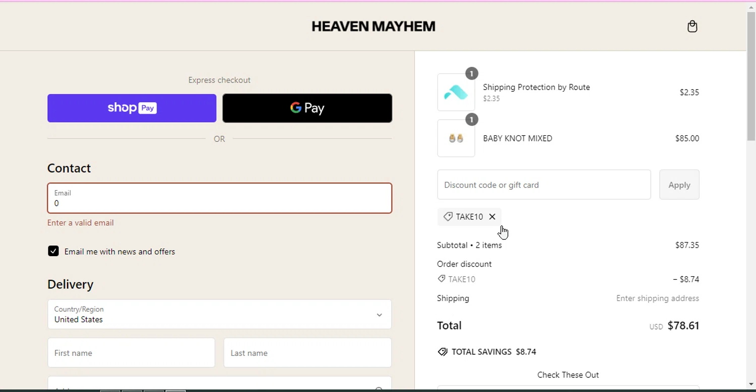Click the tag icon beside the order discount TAKE10

[442, 279]
